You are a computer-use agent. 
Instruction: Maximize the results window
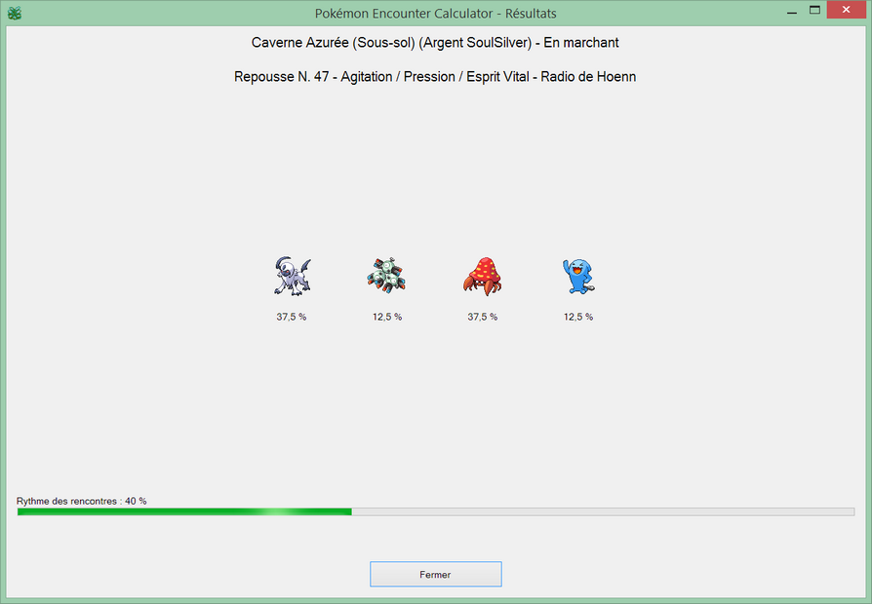814,11
